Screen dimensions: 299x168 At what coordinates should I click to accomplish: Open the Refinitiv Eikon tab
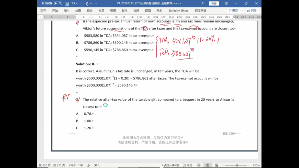(178, 10)
